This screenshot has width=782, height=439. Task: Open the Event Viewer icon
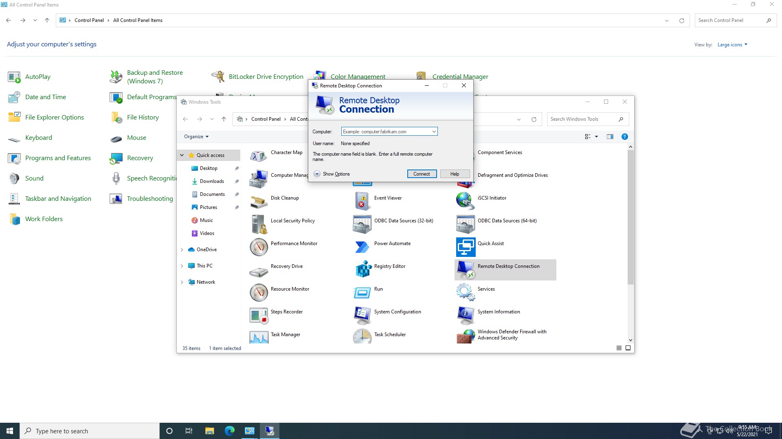[x=362, y=202]
